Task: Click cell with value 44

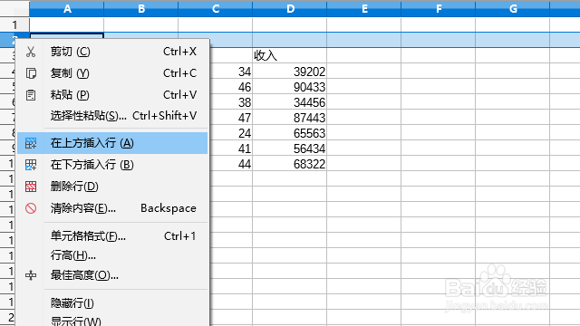Action: [231, 164]
